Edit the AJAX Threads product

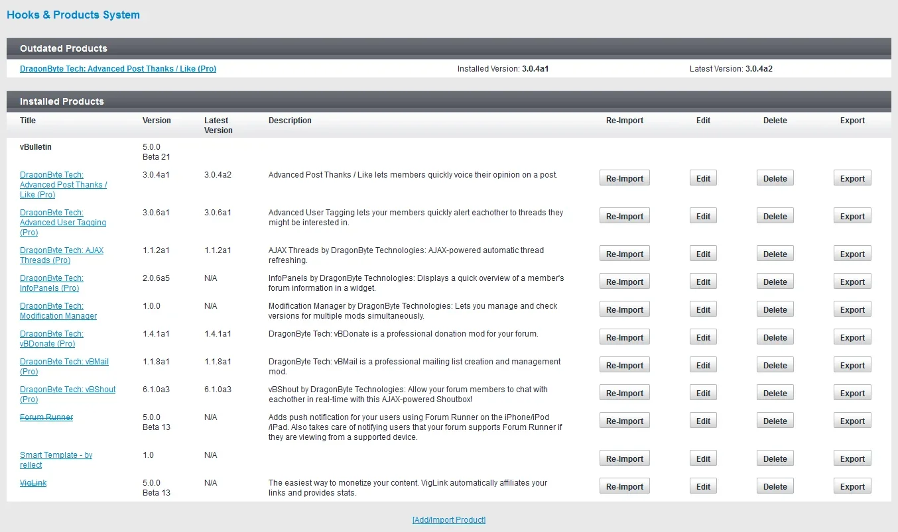(x=704, y=254)
